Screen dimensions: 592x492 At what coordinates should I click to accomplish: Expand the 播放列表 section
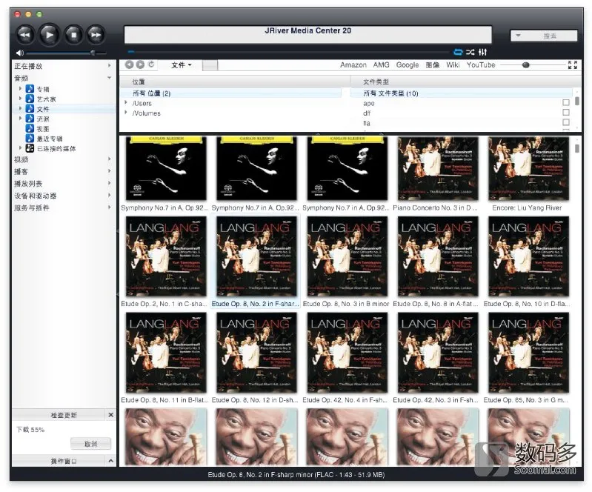coord(109,183)
